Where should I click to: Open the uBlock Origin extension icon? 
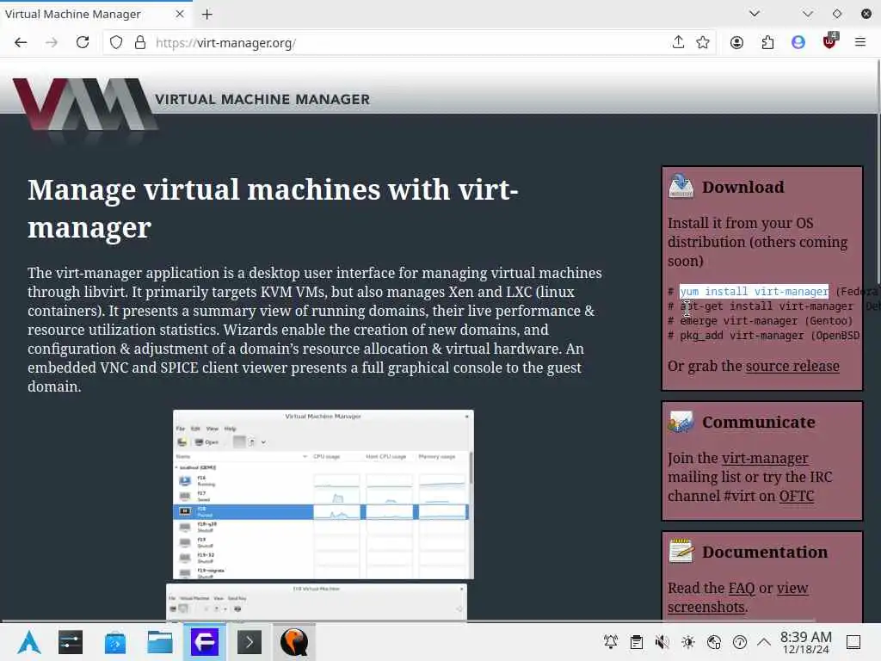[830, 41]
